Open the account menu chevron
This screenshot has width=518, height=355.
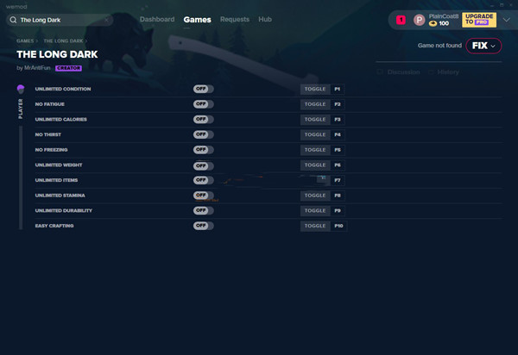click(507, 20)
